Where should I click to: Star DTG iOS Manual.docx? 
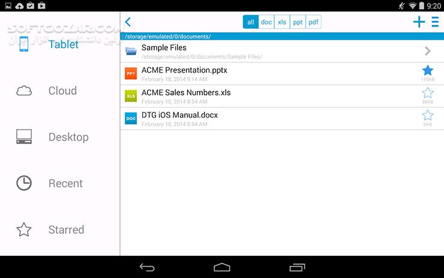coord(428,115)
